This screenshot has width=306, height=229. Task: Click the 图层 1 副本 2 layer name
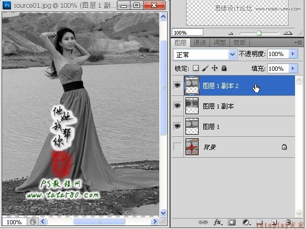click(221, 86)
